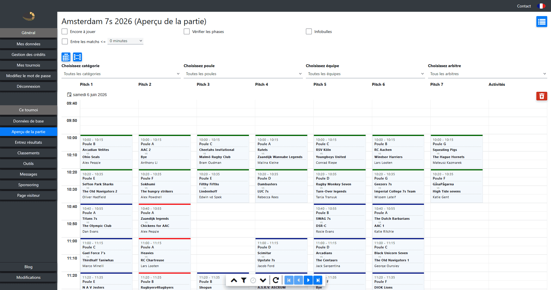Image resolution: width=551 pixels, height=290 pixels.
Task: Go to next day with play arrow
Action: coord(308,280)
